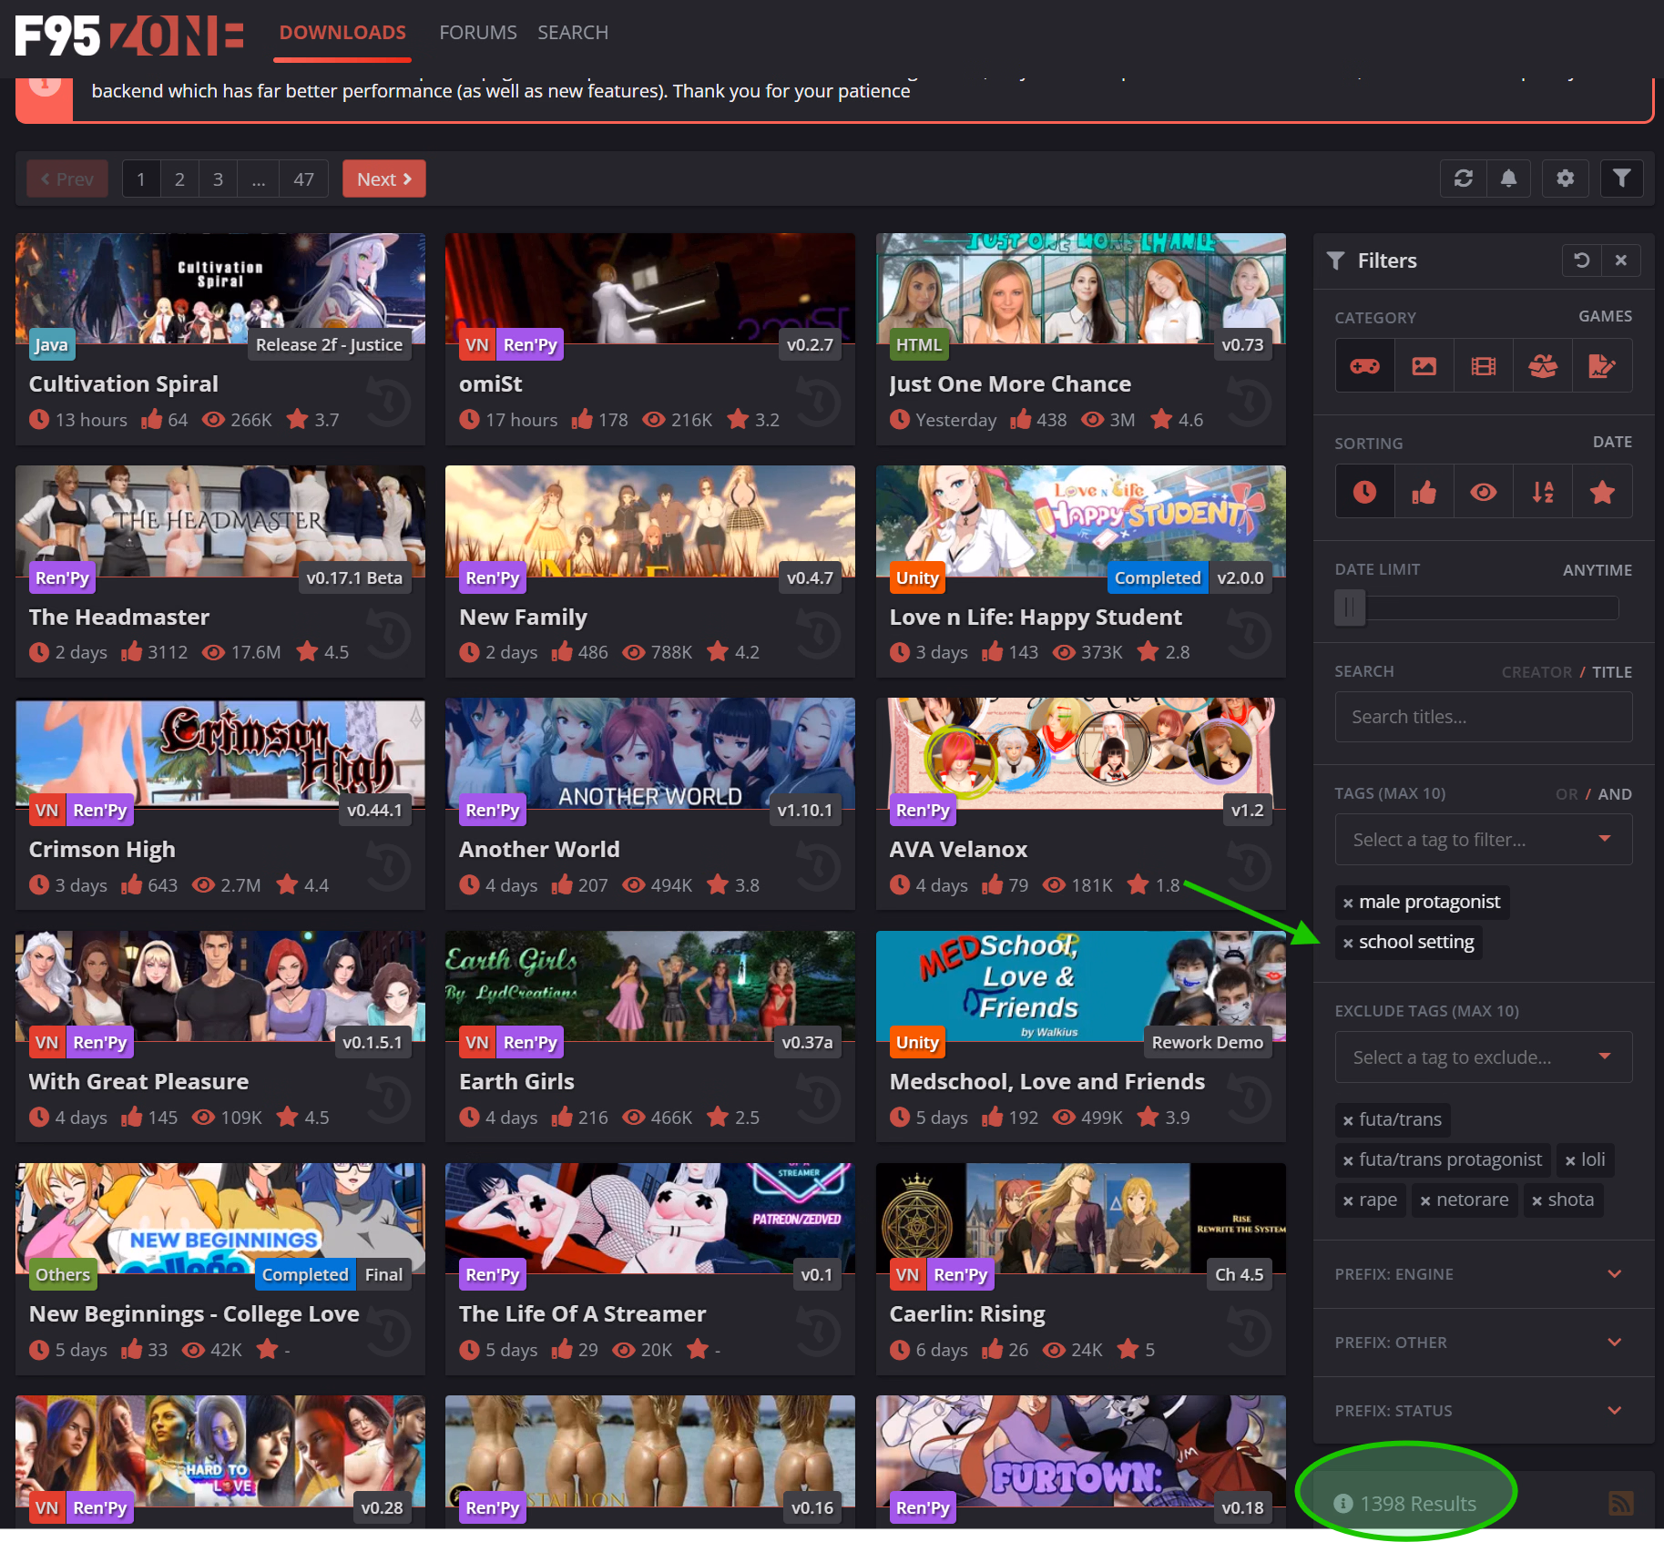Sort results by likes thumbs-up icon
The image size is (1664, 1542).
click(1424, 493)
